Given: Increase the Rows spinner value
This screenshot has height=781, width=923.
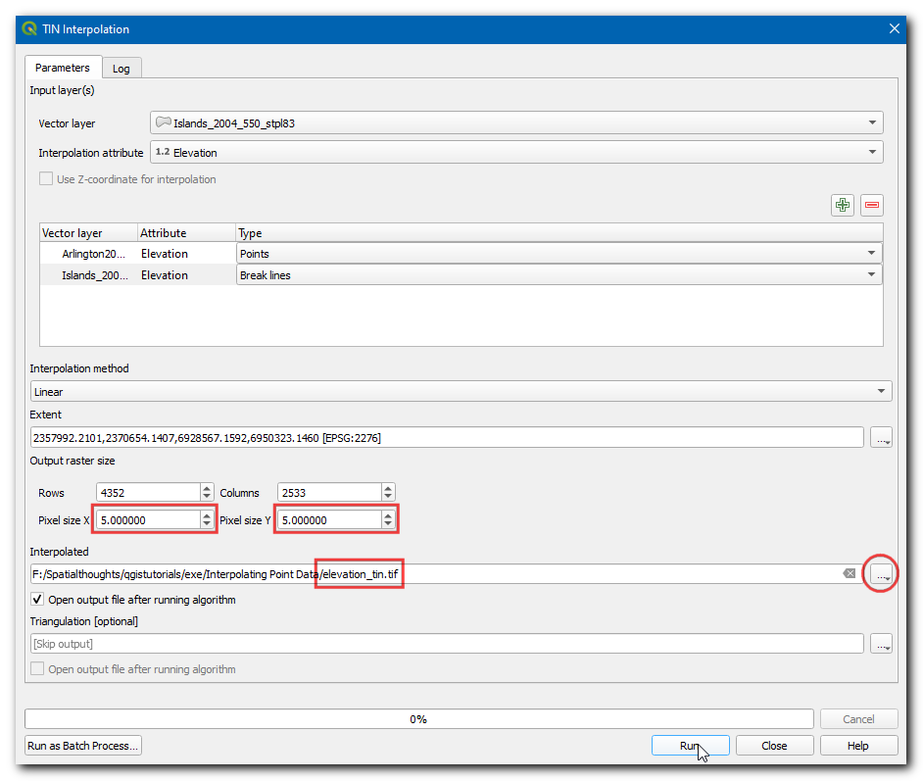Looking at the screenshot, I should [x=207, y=488].
